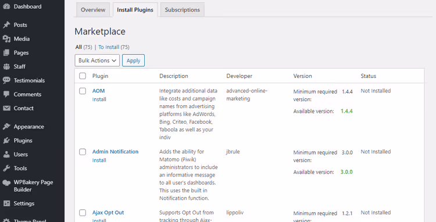Select the Install Plugins tab
This screenshot has width=436, height=222.
point(135,10)
